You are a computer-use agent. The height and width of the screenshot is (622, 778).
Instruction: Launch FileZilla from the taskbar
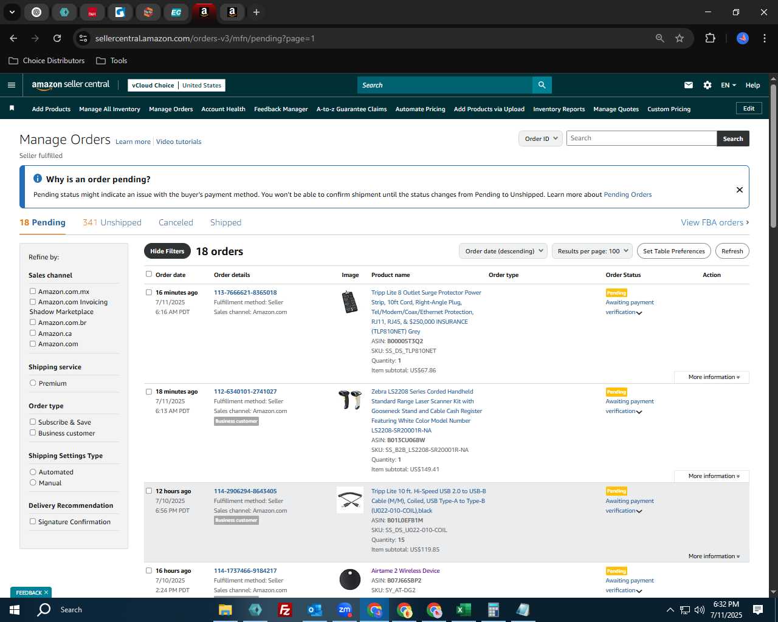pyautogui.click(x=284, y=610)
